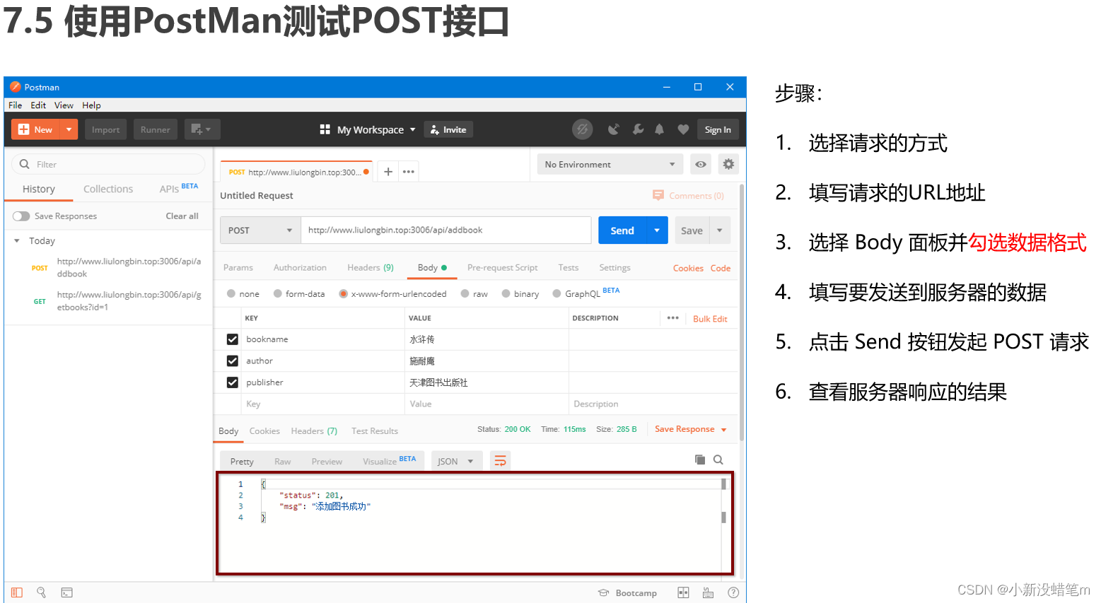This screenshot has height=603, width=1101.
Task: Toggle the response wrap lines icon
Action: pos(500,461)
